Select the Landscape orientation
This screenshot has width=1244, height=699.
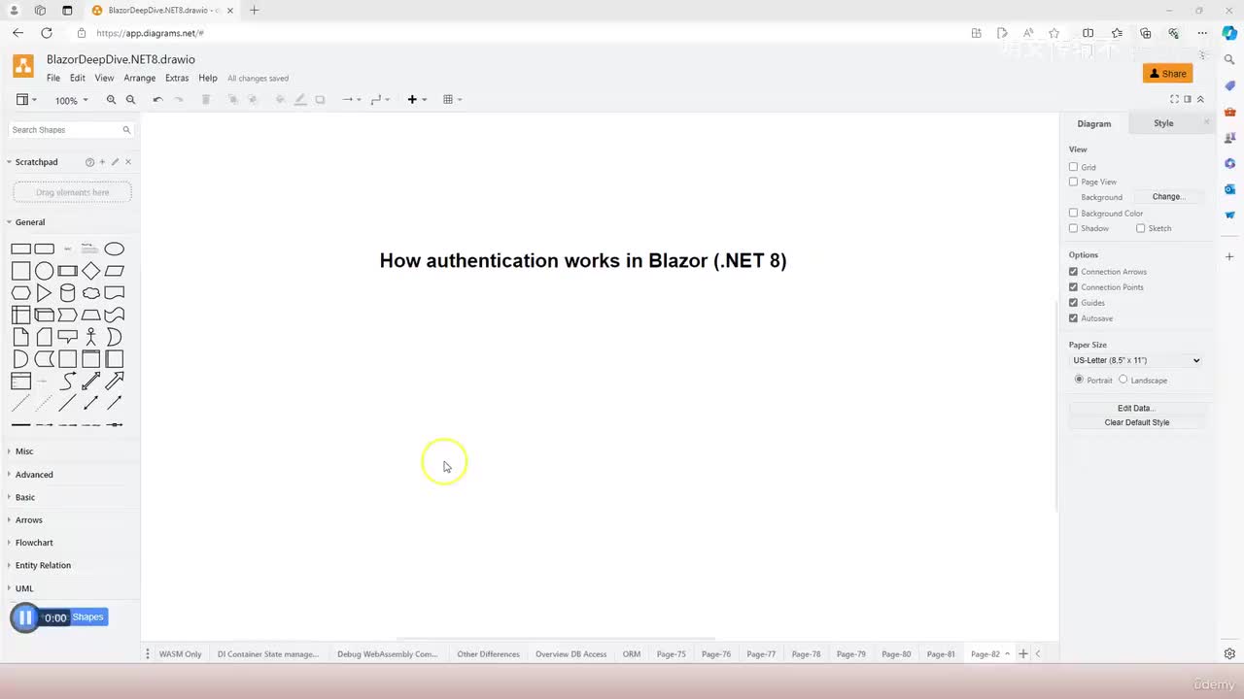(x=1123, y=380)
